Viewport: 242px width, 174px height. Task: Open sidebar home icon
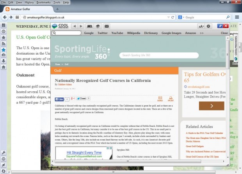[x=4, y=67]
